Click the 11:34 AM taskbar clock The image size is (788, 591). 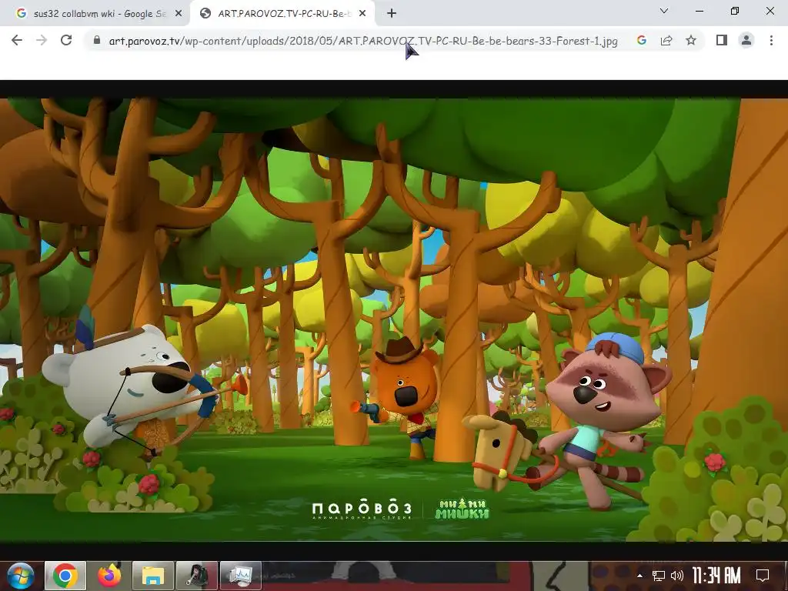click(716, 576)
